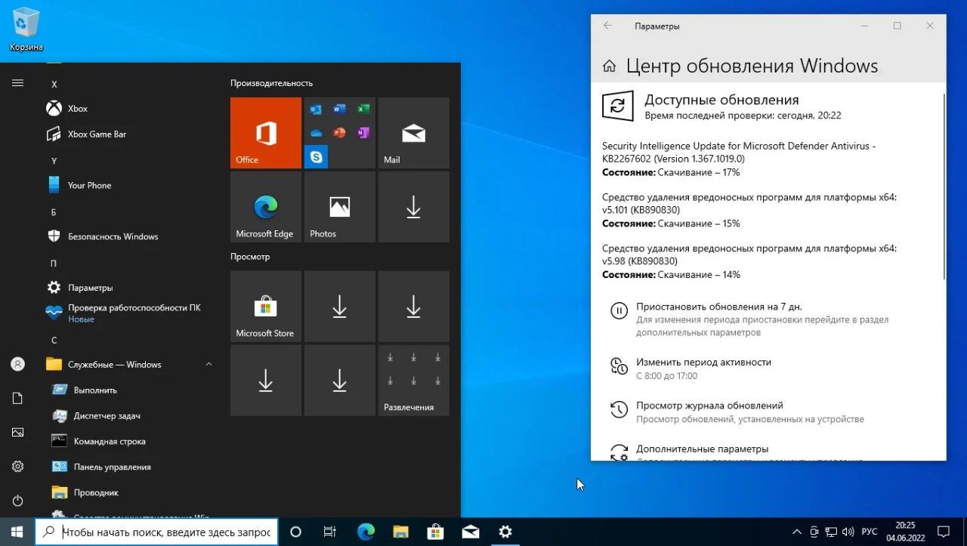This screenshot has height=546, width=967.
Task: Jump to letter X section header
Action: (x=54, y=85)
